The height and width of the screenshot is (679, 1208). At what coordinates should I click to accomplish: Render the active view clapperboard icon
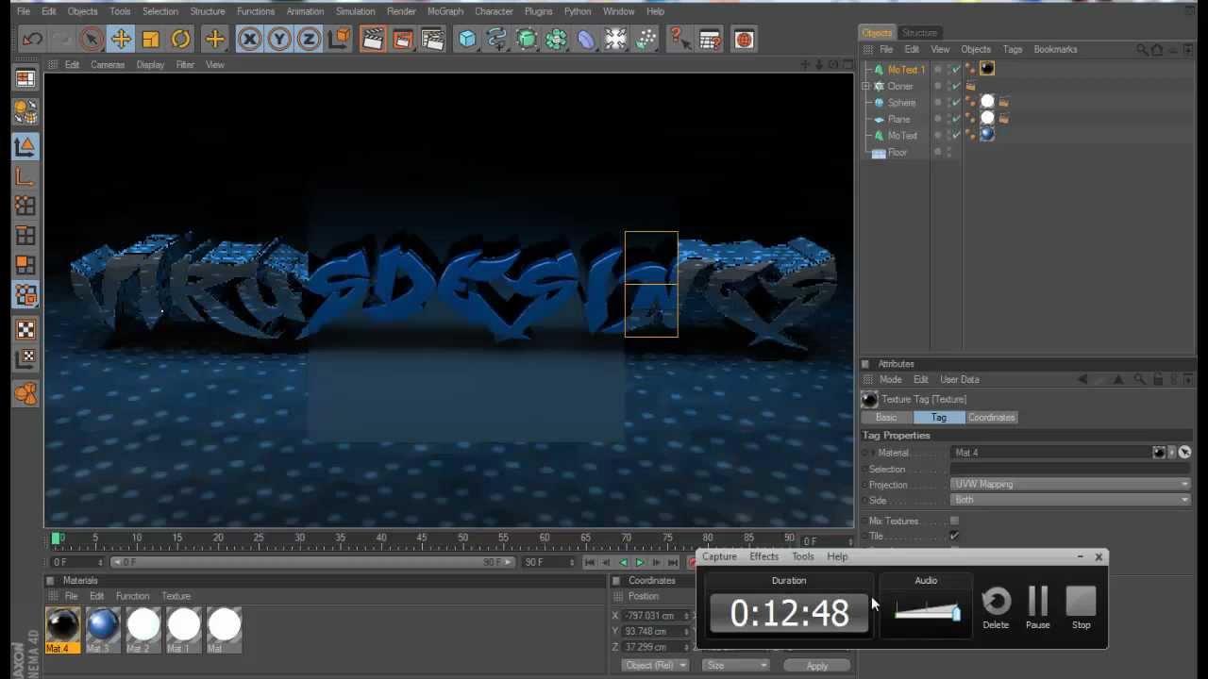coord(373,40)
